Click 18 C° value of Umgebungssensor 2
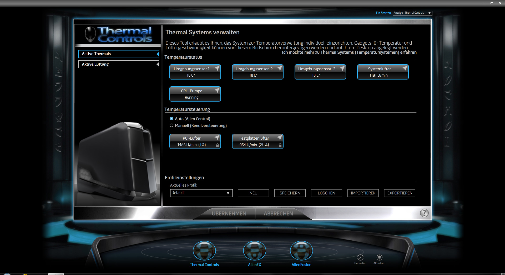 (x=254, y=75)
